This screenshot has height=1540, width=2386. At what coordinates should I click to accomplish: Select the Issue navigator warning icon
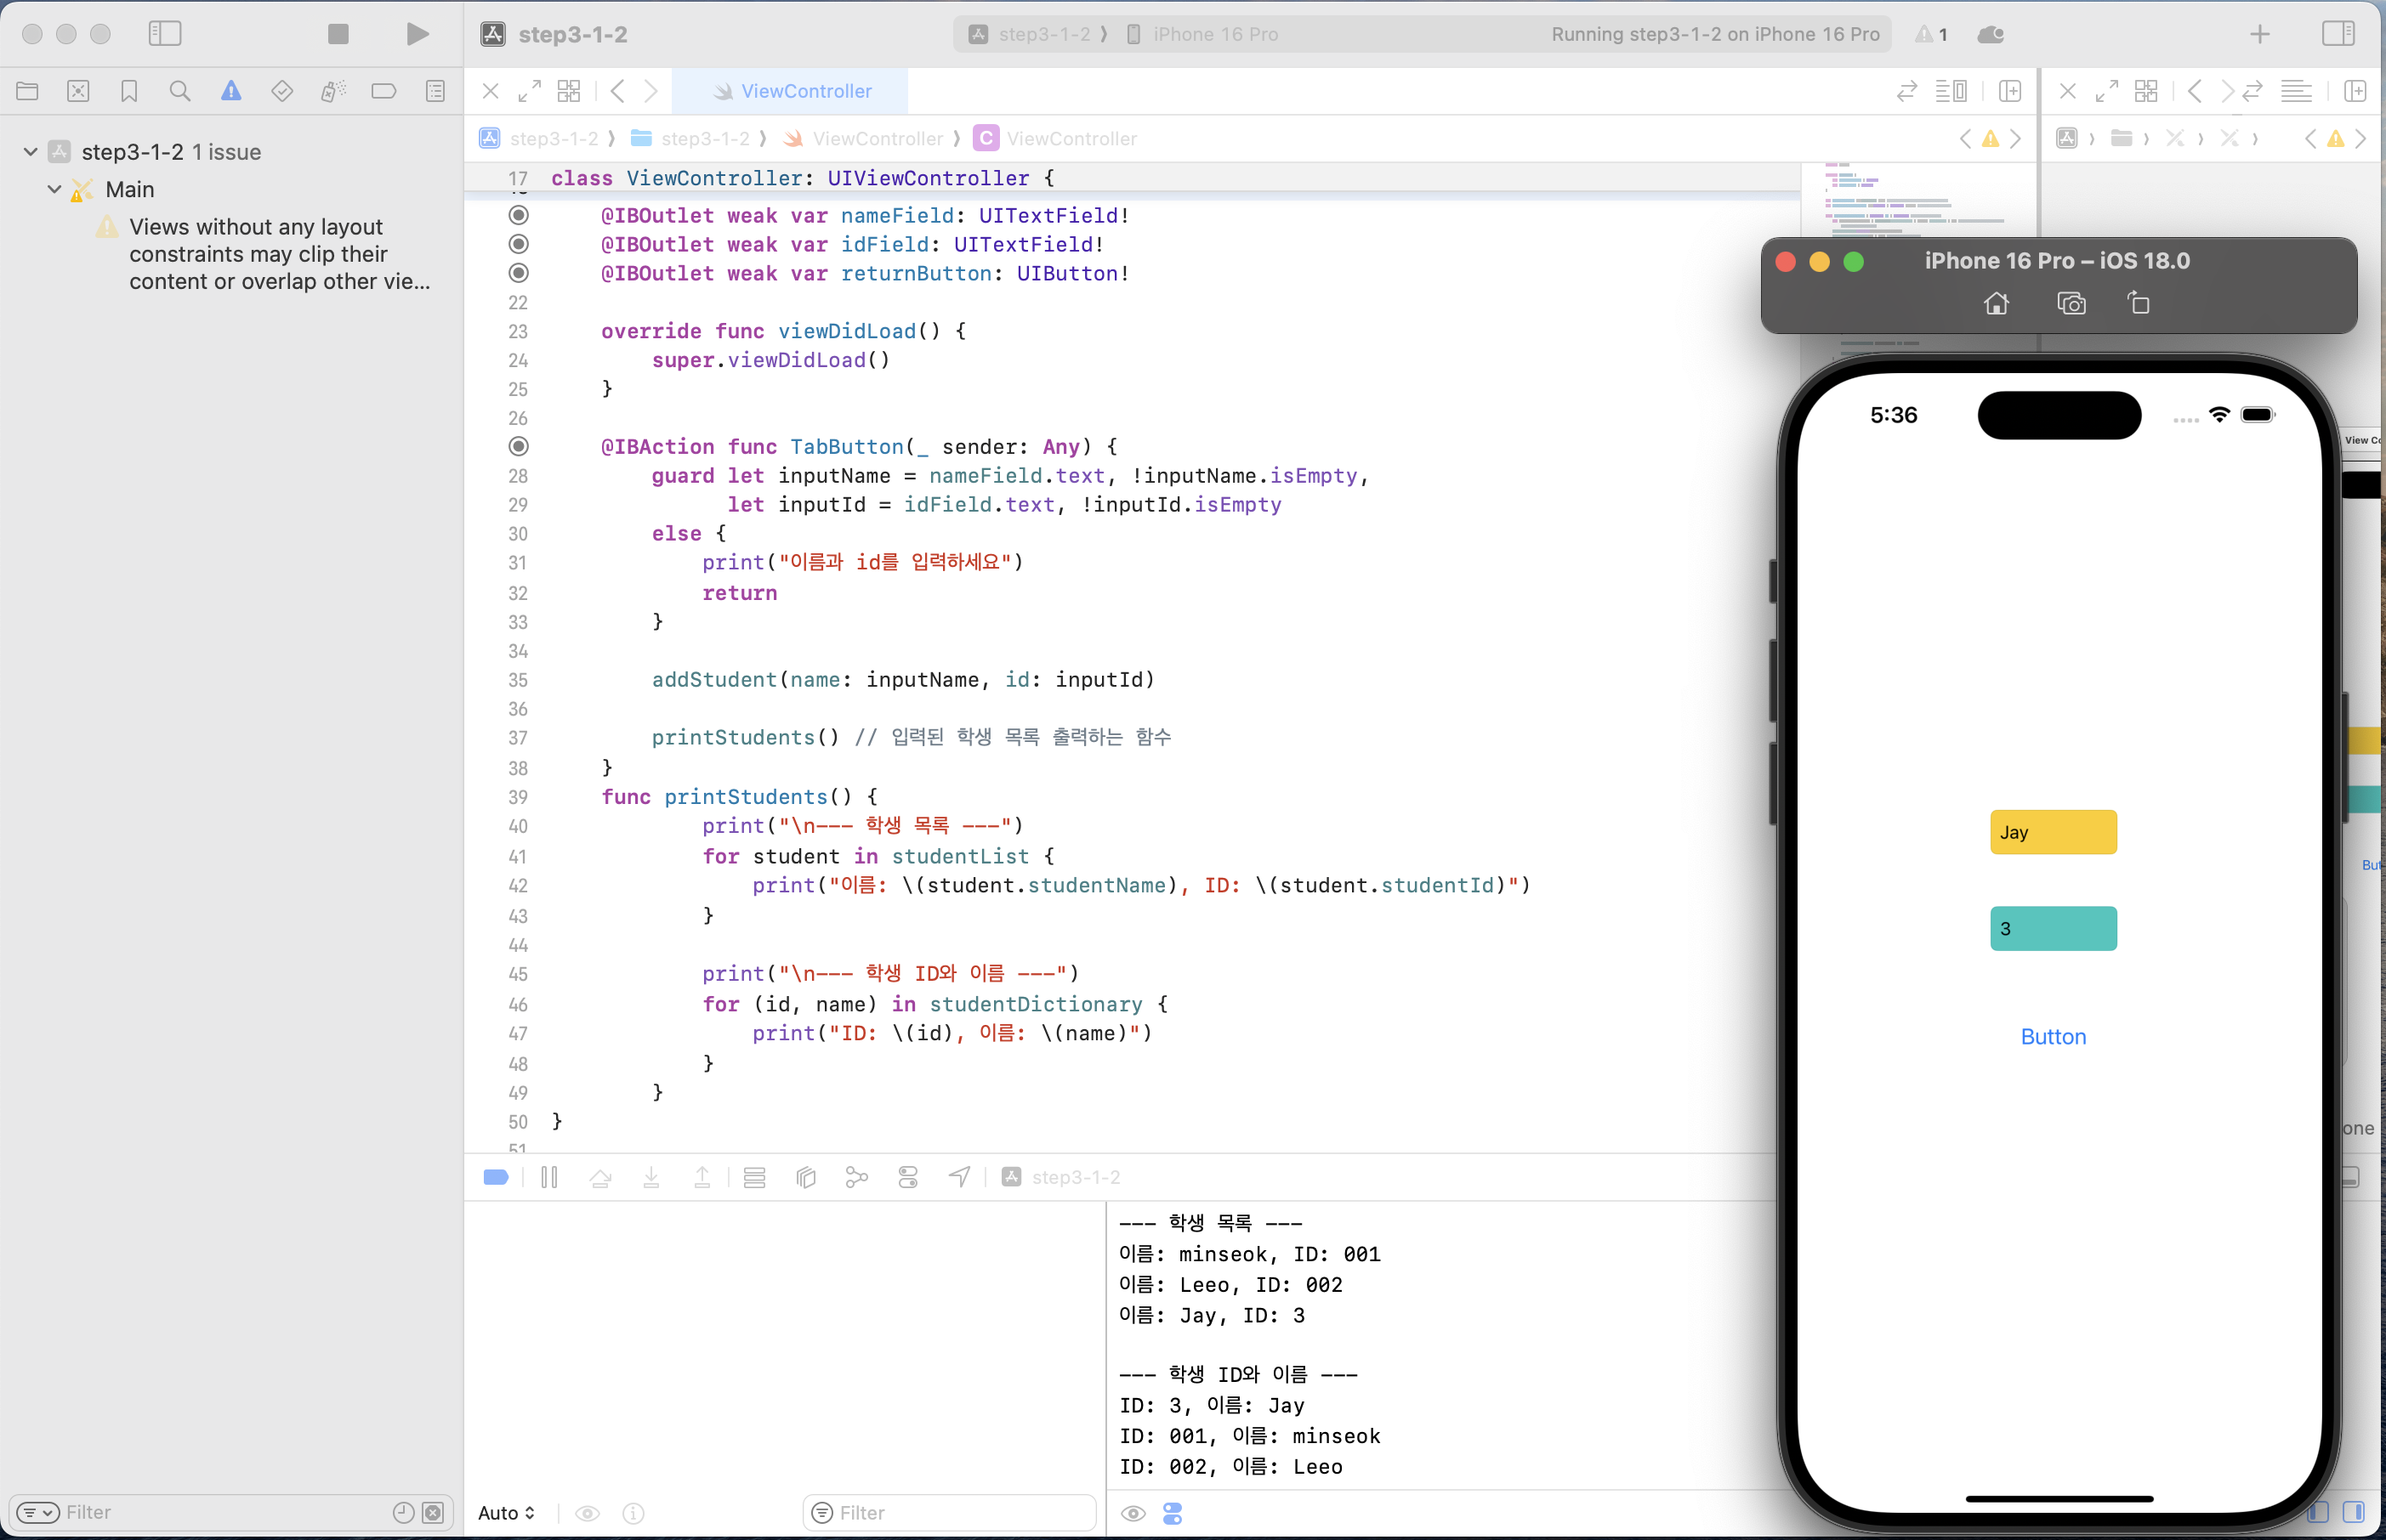pyautogui.click(x=231, y=91)
